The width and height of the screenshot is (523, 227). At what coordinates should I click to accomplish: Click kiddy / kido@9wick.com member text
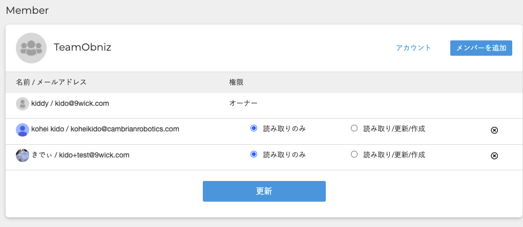point(70,103)
